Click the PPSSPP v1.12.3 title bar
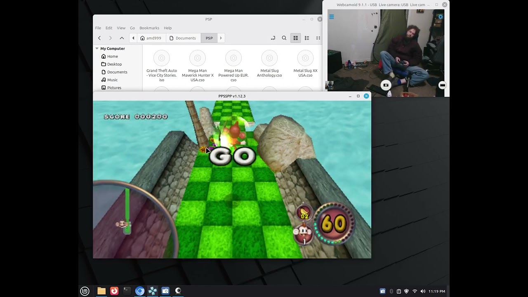528x297 pixels. pos(232,96)
